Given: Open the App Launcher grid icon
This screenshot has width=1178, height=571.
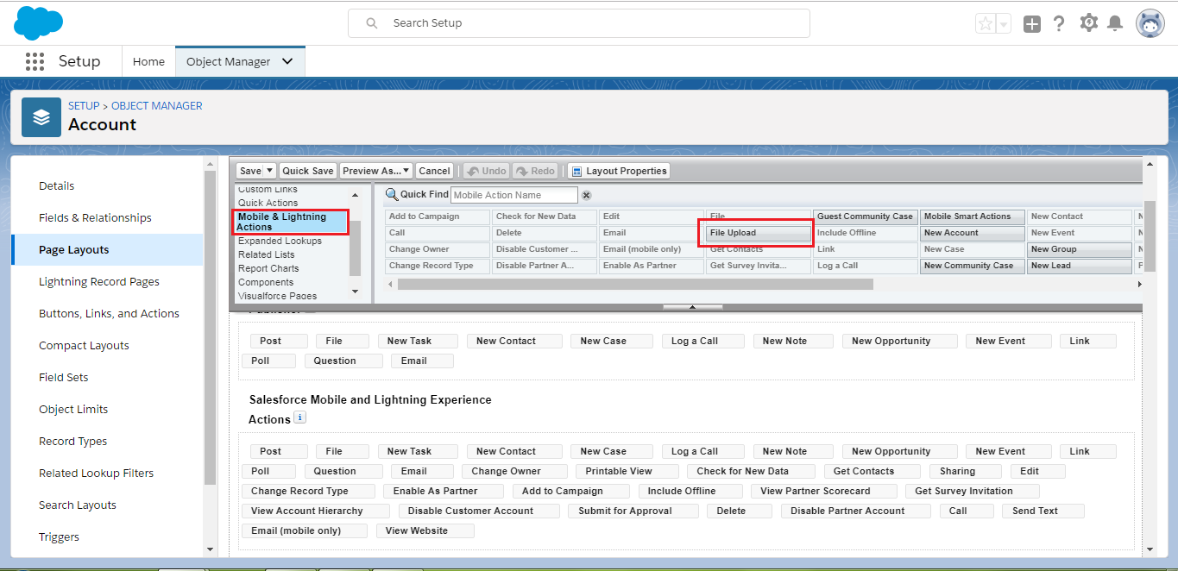Looking at the screenshot, I should [x=34, y=61].
